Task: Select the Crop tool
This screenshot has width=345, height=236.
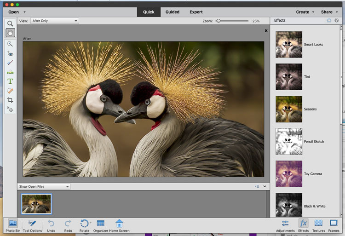Action: 10,100
